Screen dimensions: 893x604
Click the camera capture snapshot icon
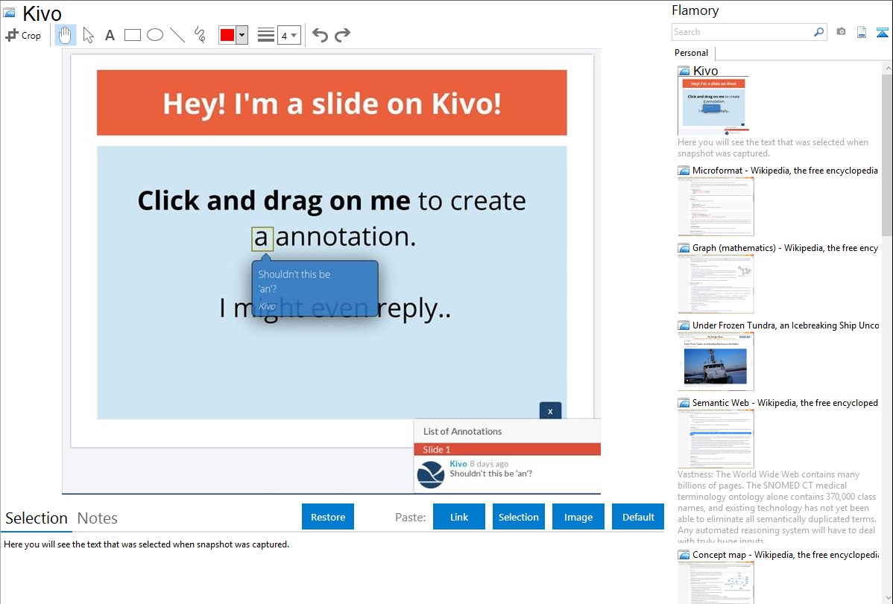click(x=841, y=32)
